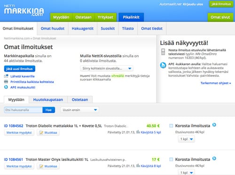Open Kävijöitä 5 kpl visitor link
Screen dimensions: 235x175
pos(151,132)
